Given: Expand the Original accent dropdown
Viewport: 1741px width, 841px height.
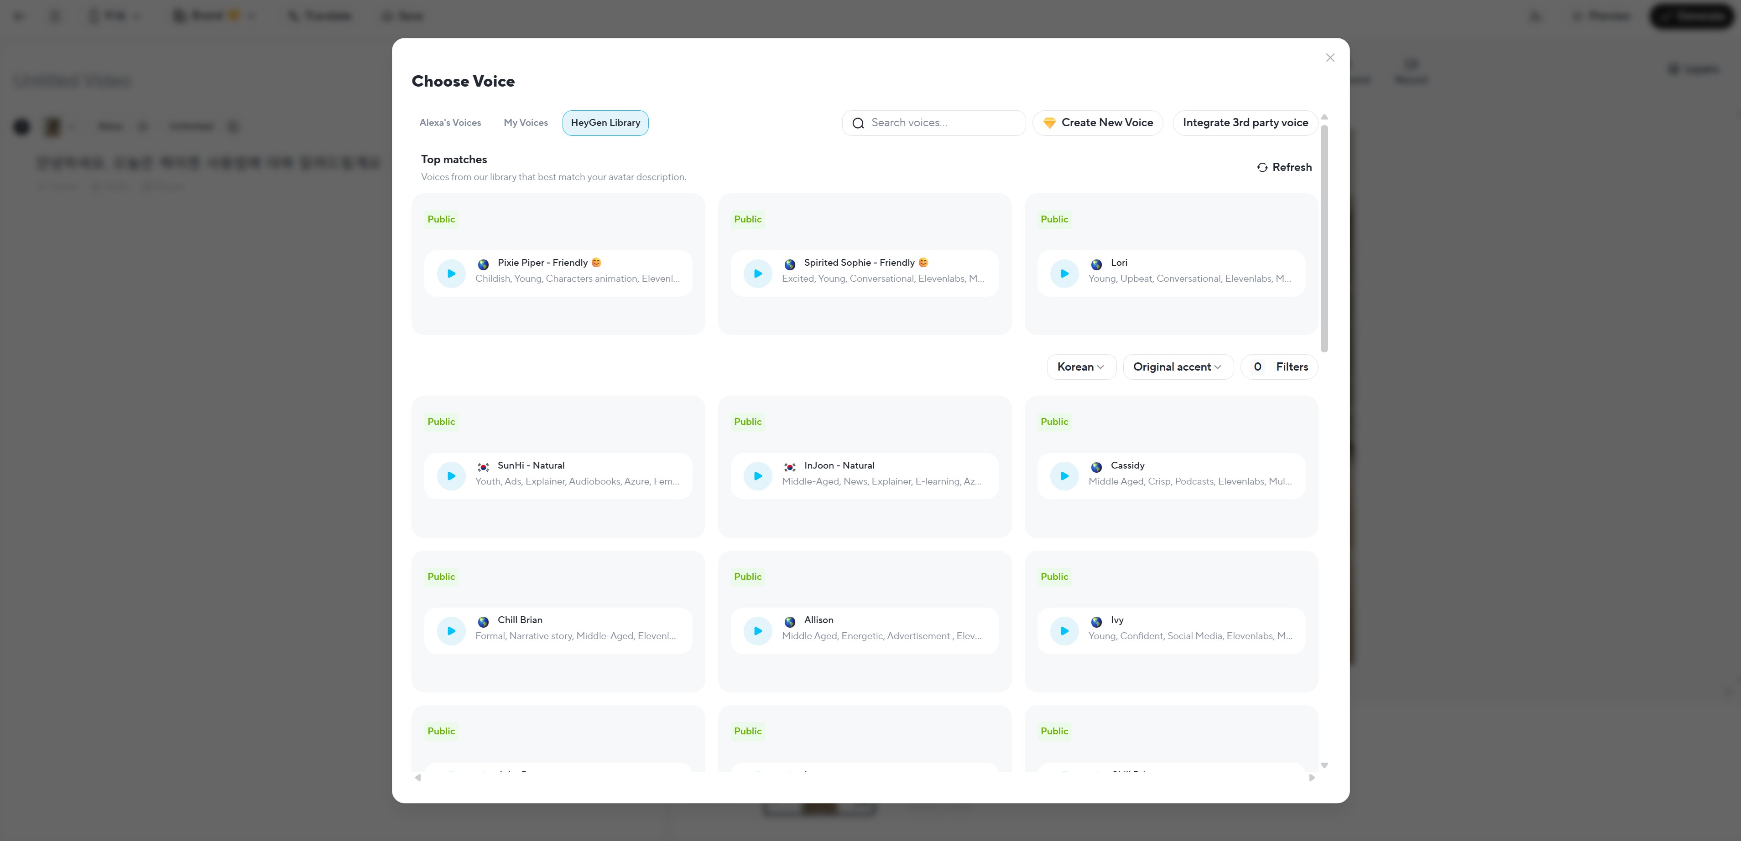Looking at the screenshot, I should pos(1177,367).
